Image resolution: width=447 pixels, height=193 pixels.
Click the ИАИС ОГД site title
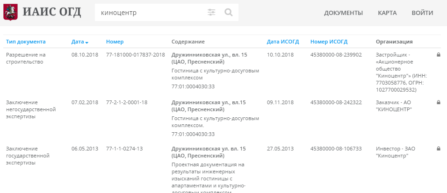click(x=51, y=13)
